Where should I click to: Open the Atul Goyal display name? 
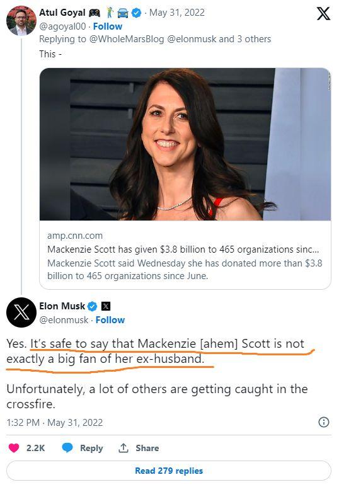62,13
